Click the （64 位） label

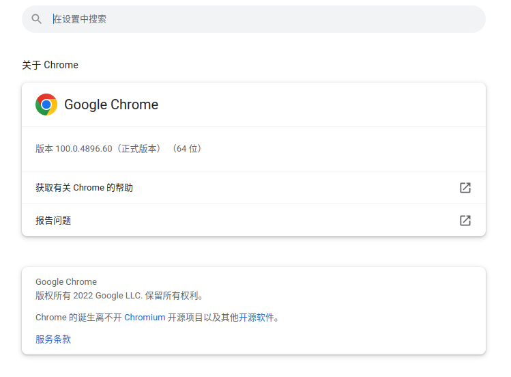(x=186, y=149)
